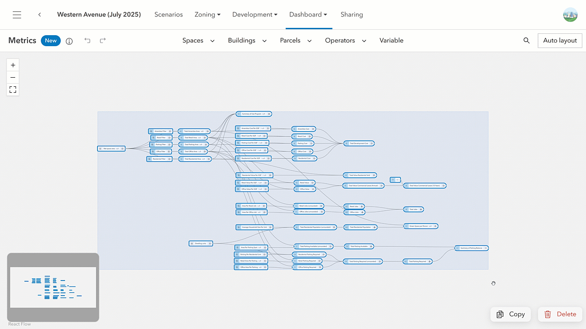
Task: Click the minimap thumbnail in the bottom left
Action: click(x=53, y=287)
